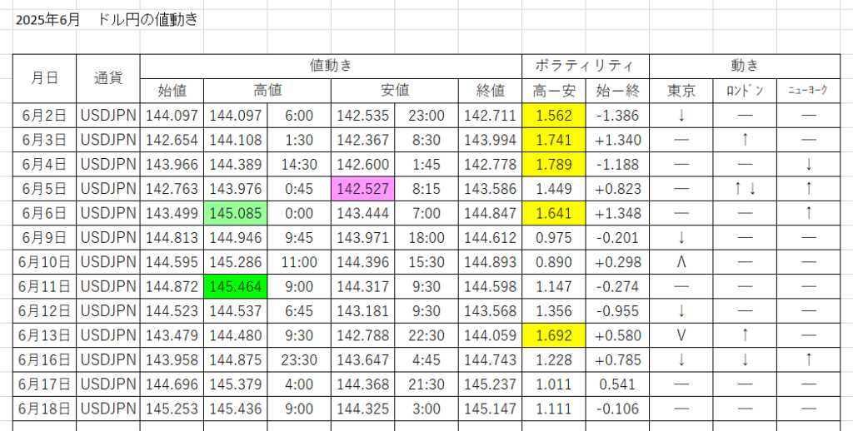Select the 始ー終 value +1.348
The height and width of the screenshot is (431, 853).
(617, 213)
